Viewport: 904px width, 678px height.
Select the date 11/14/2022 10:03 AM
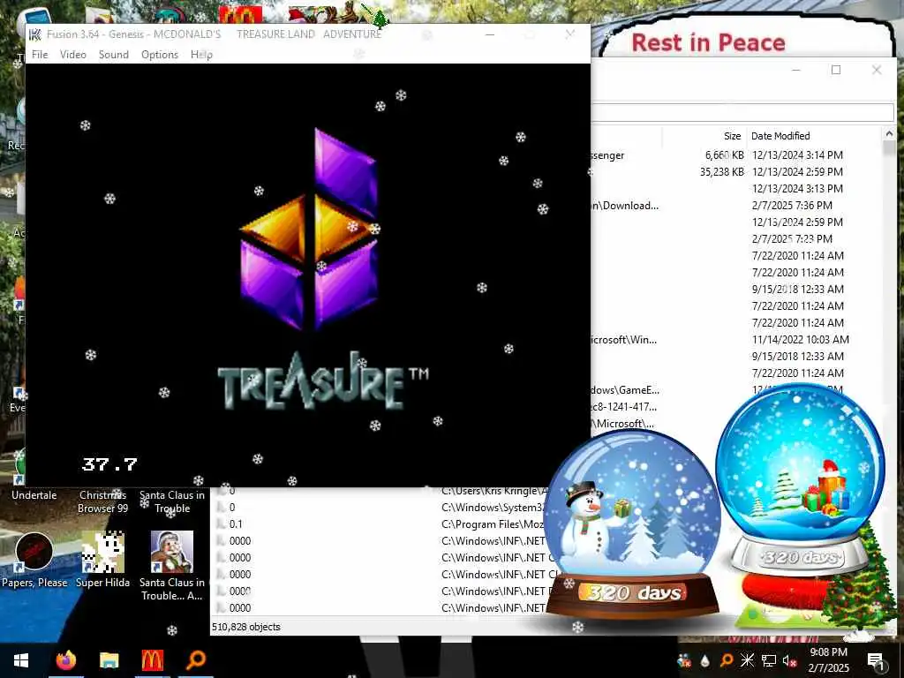tap(800, 340)
